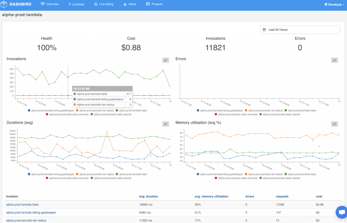Open alpha-prod-lambda-listing-gatekeeper function link
The height and width of the screenshot is (223, 347).
[x=31, y=212]
